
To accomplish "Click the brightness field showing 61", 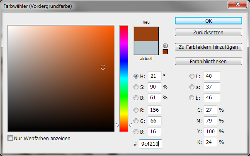I will [x=155, y=97].
